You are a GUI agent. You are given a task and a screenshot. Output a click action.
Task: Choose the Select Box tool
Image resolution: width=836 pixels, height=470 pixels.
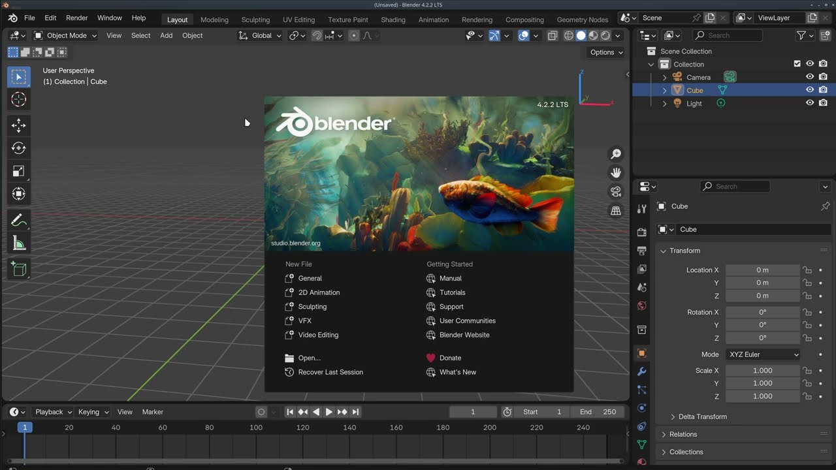[19, 77]
